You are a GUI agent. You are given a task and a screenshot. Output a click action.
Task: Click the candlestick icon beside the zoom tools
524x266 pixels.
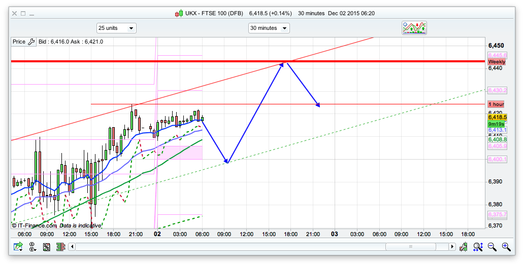pos(464,247)
